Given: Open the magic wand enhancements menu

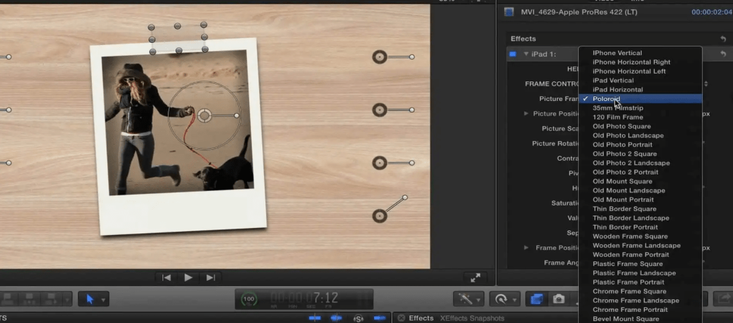Looking at the screenshot, I should (x=469, y=299).
